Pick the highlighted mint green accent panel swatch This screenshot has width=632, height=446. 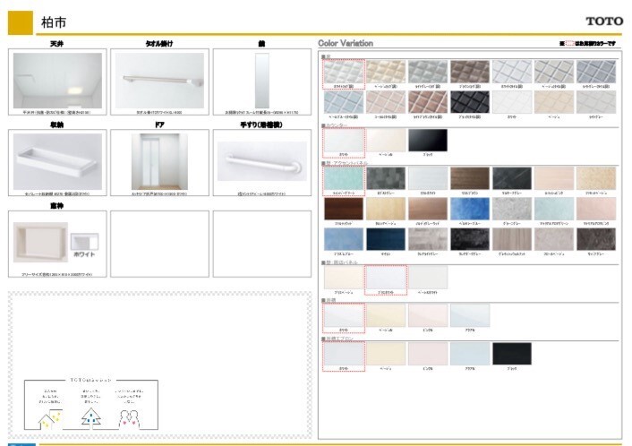(x=344, y=177)
